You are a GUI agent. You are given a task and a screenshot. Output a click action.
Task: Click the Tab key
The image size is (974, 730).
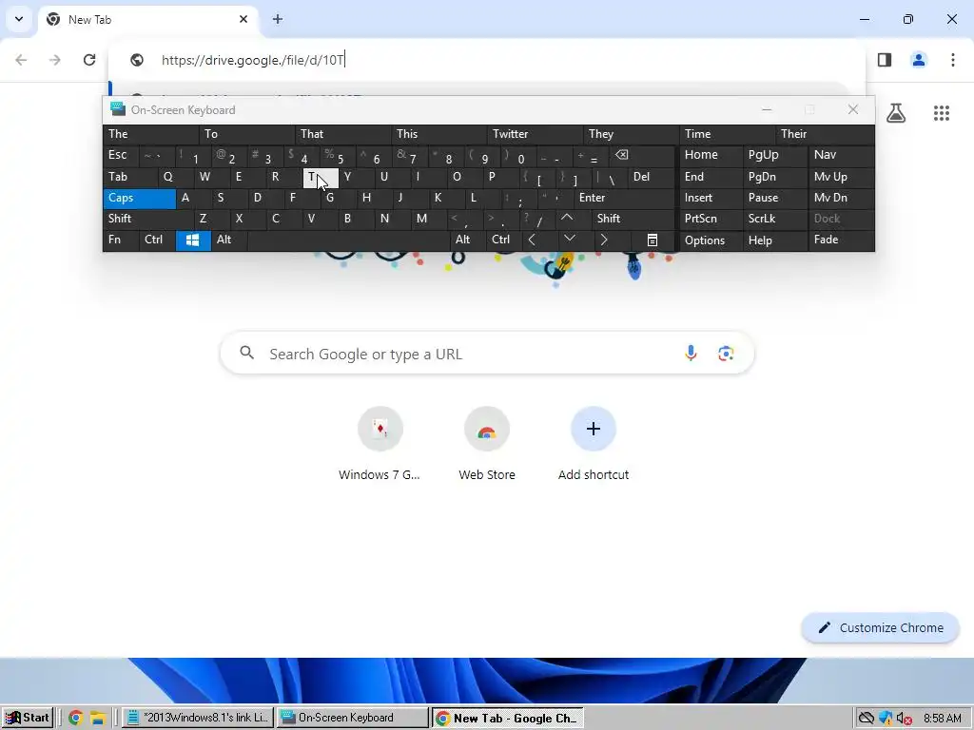pyautogui.click(x=130, y=177)
